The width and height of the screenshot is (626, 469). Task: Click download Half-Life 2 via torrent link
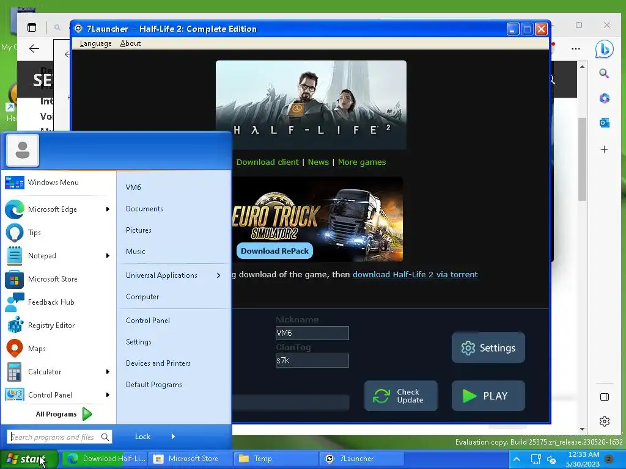(x=415, y=274)
